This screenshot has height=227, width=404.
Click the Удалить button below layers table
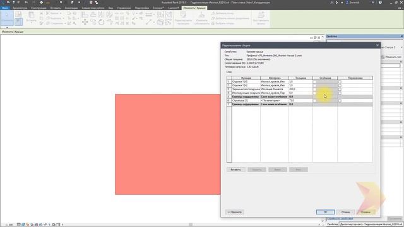(x=257, y=170)
